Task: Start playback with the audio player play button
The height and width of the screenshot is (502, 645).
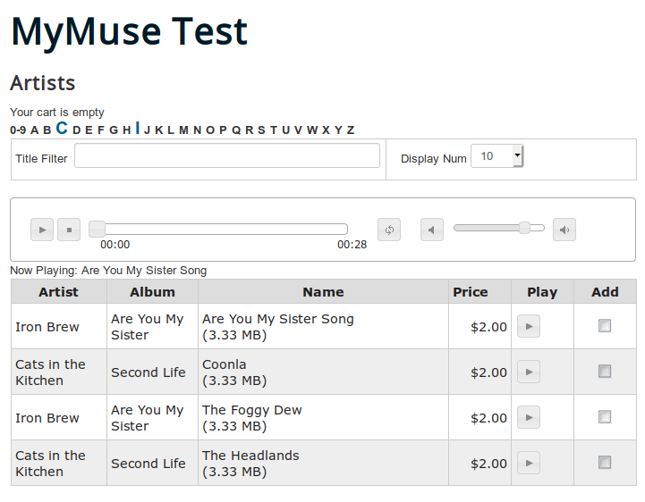Action: click(x=42, y=230)
